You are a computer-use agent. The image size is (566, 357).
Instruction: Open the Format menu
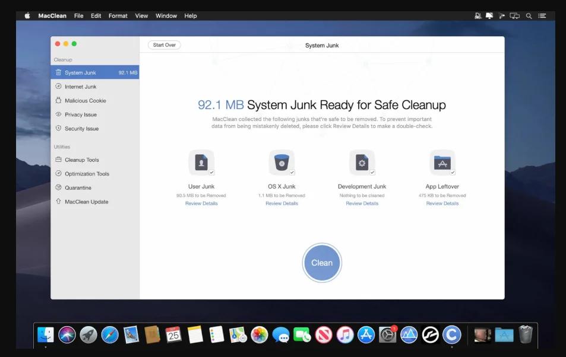pos(118,16)
